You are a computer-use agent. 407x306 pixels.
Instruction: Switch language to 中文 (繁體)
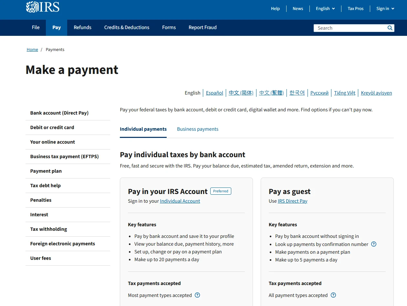tap(271, 93)
